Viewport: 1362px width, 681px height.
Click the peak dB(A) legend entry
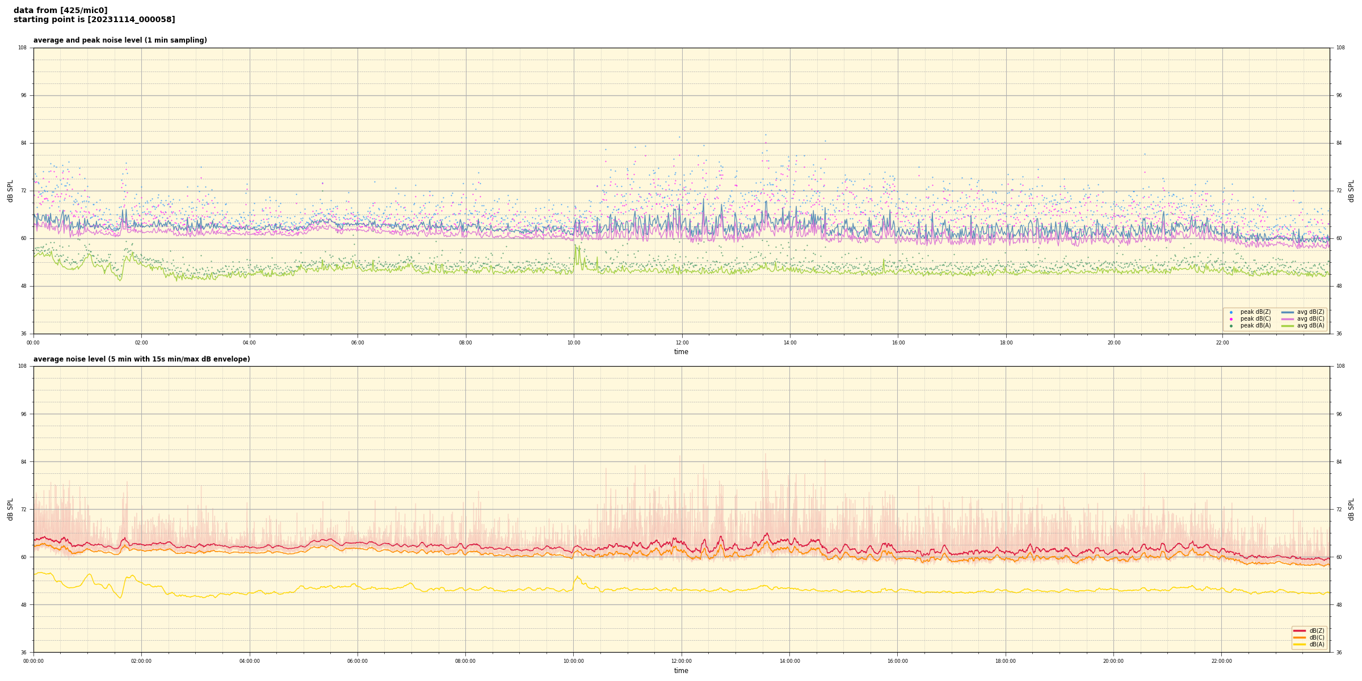[x=1255, y=326]
